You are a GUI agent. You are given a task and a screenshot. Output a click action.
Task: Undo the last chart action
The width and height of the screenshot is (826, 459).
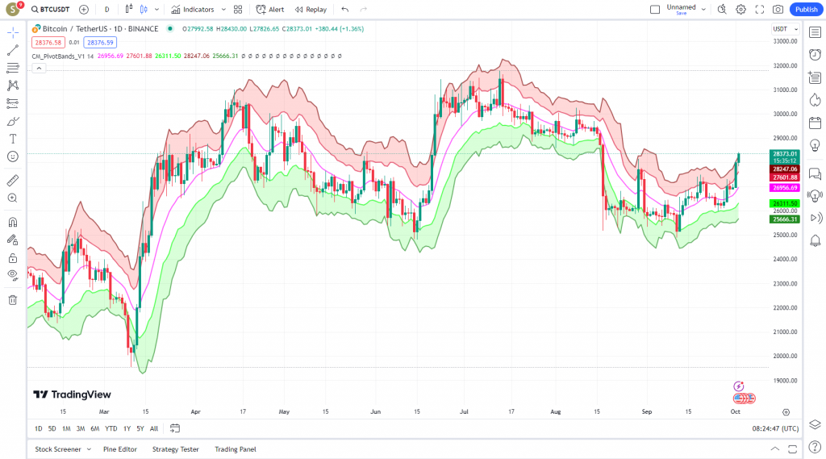click(x=345, y=10)
